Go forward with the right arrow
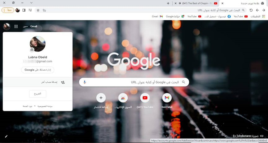Screen dimensions: 268x143 [264, 10]
